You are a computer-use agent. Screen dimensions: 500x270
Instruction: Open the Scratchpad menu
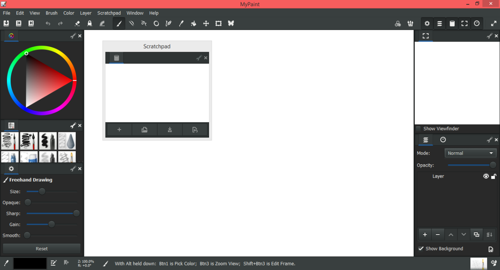click(109, 13)
